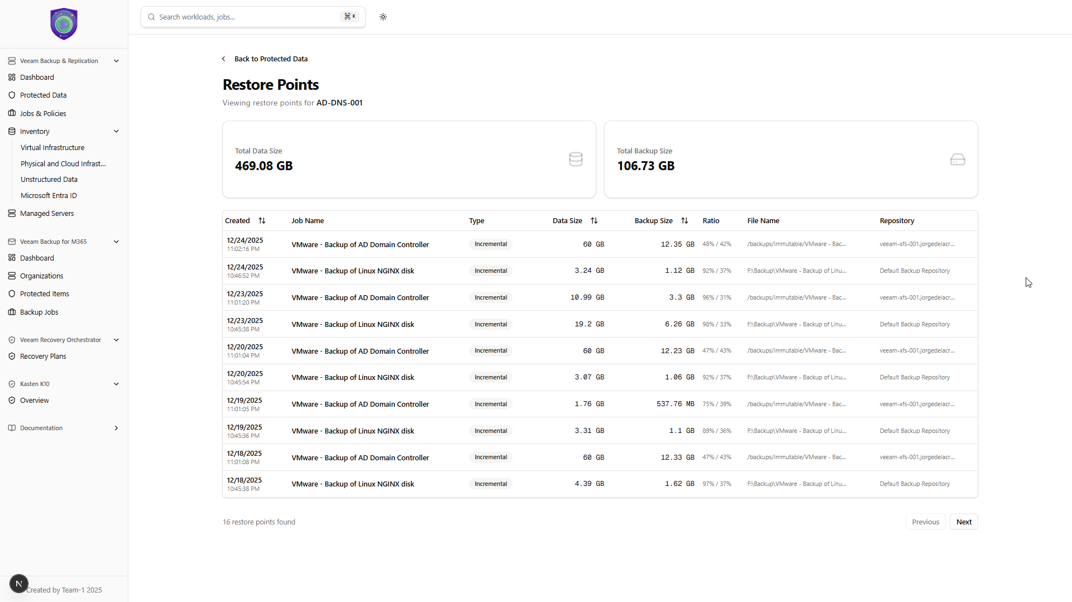The width and height of the screenshot is (1072, 602).
Task: Click the Veeam shield logo
Action: 64,24
